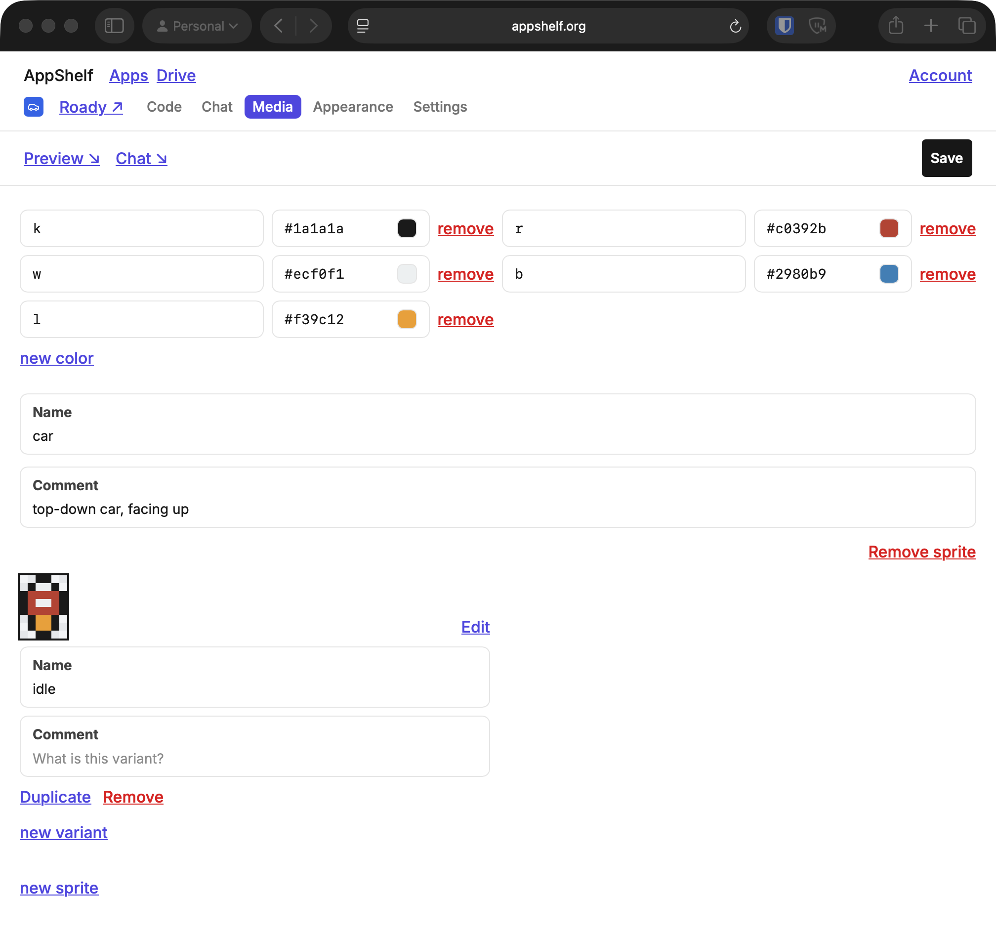Expand the Chat panel link
The width and height of the screenshot is (996, 939).
point(141,158)
